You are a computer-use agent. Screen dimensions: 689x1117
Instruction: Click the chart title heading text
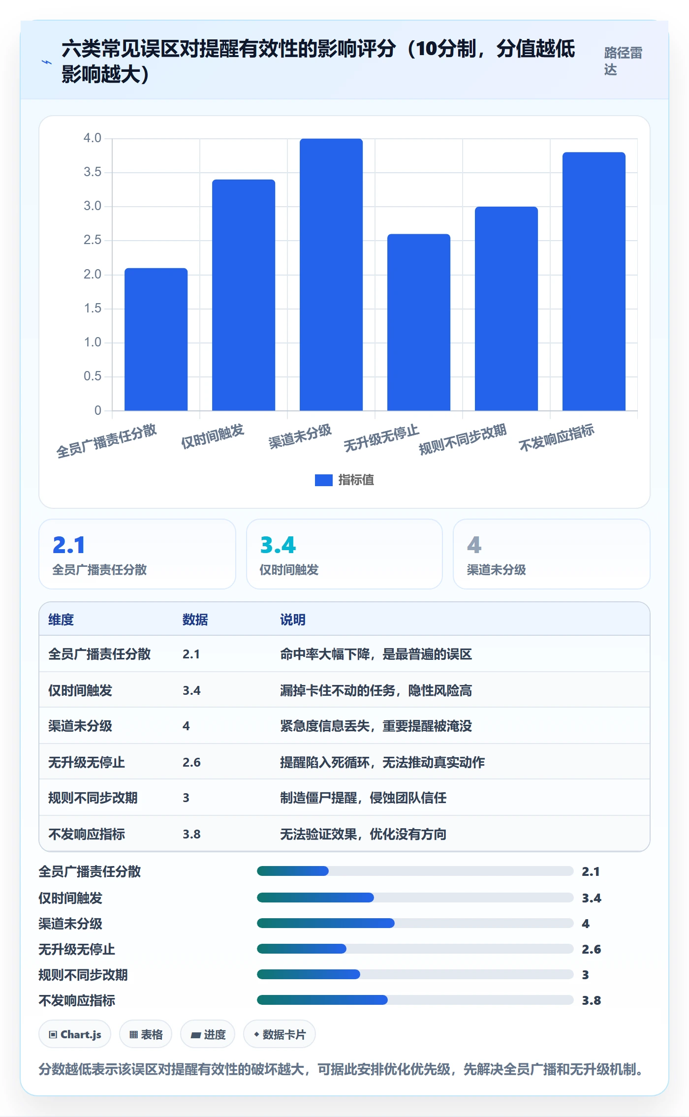(x=318, y=61)
